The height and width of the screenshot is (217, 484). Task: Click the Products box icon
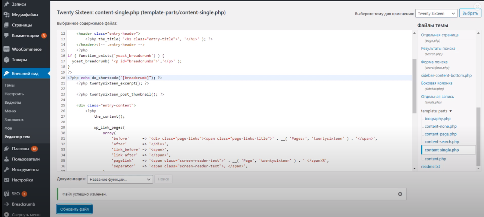(6, 60)
